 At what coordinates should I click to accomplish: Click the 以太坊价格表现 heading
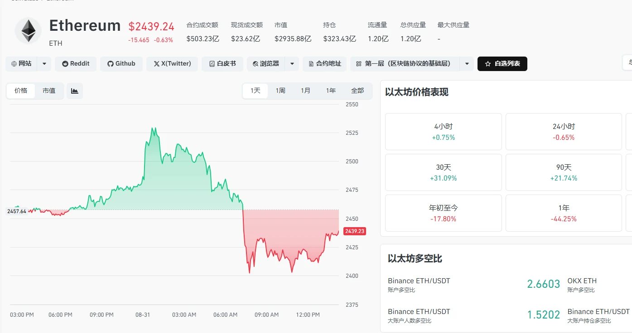click(417, 92)
